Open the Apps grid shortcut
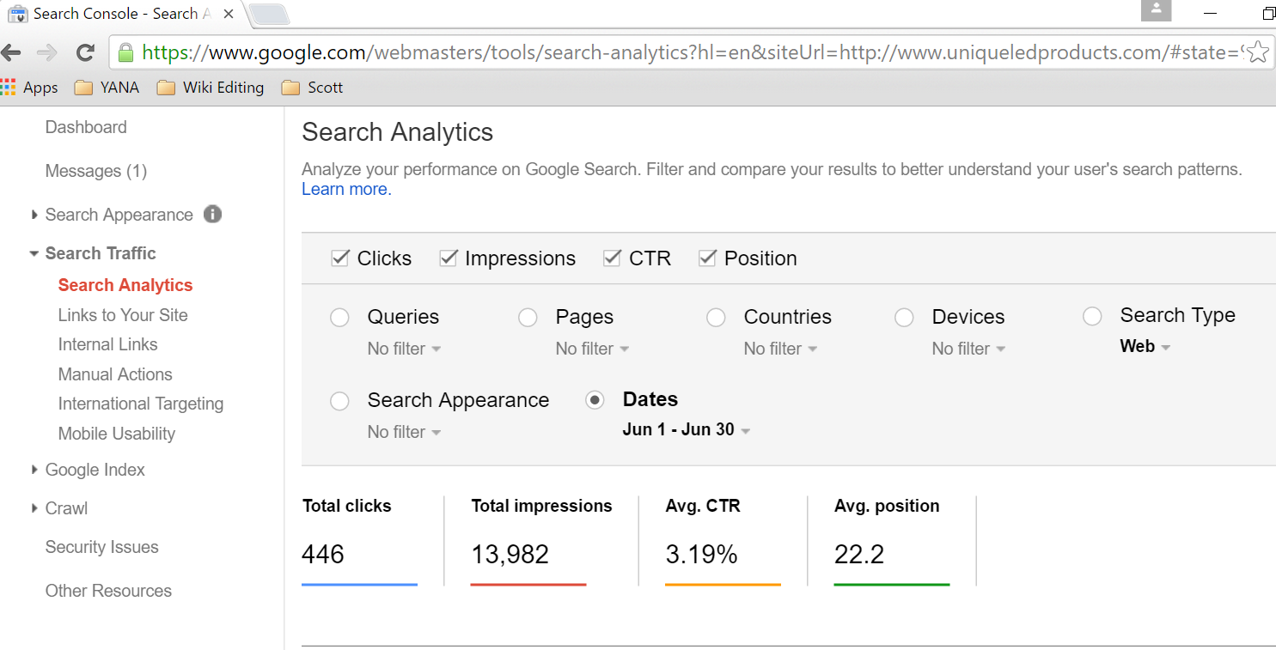The image size is (1276, 650). 29,88
